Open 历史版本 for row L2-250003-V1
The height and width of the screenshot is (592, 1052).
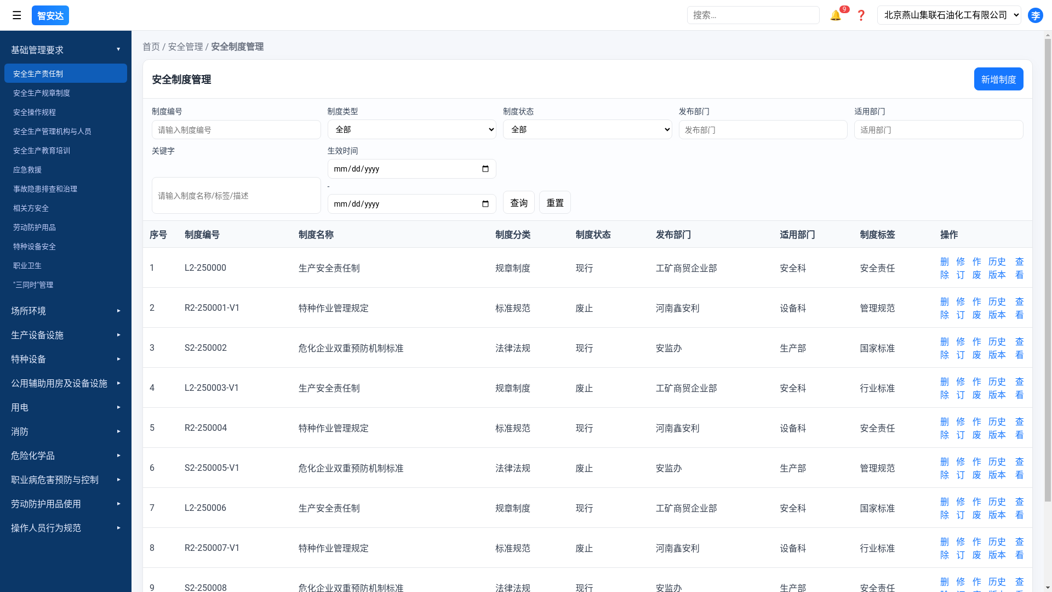997,388
